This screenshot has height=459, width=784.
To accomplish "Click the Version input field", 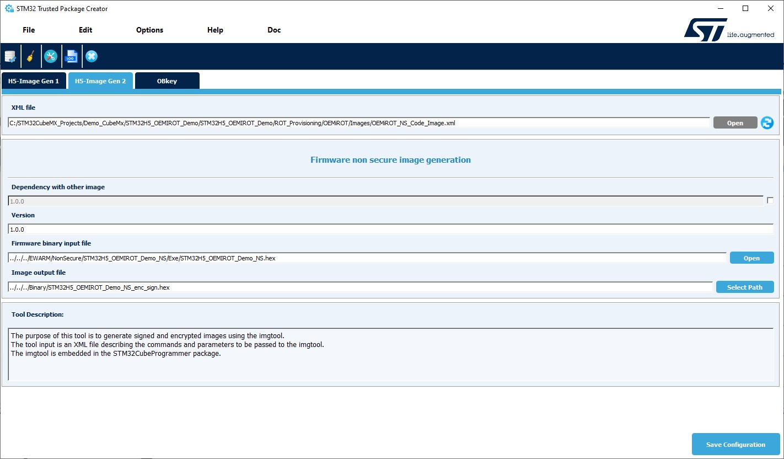I will [x=391, y=229].
